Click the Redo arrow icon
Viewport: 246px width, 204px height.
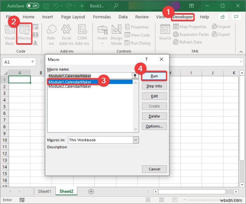point(69,6)
